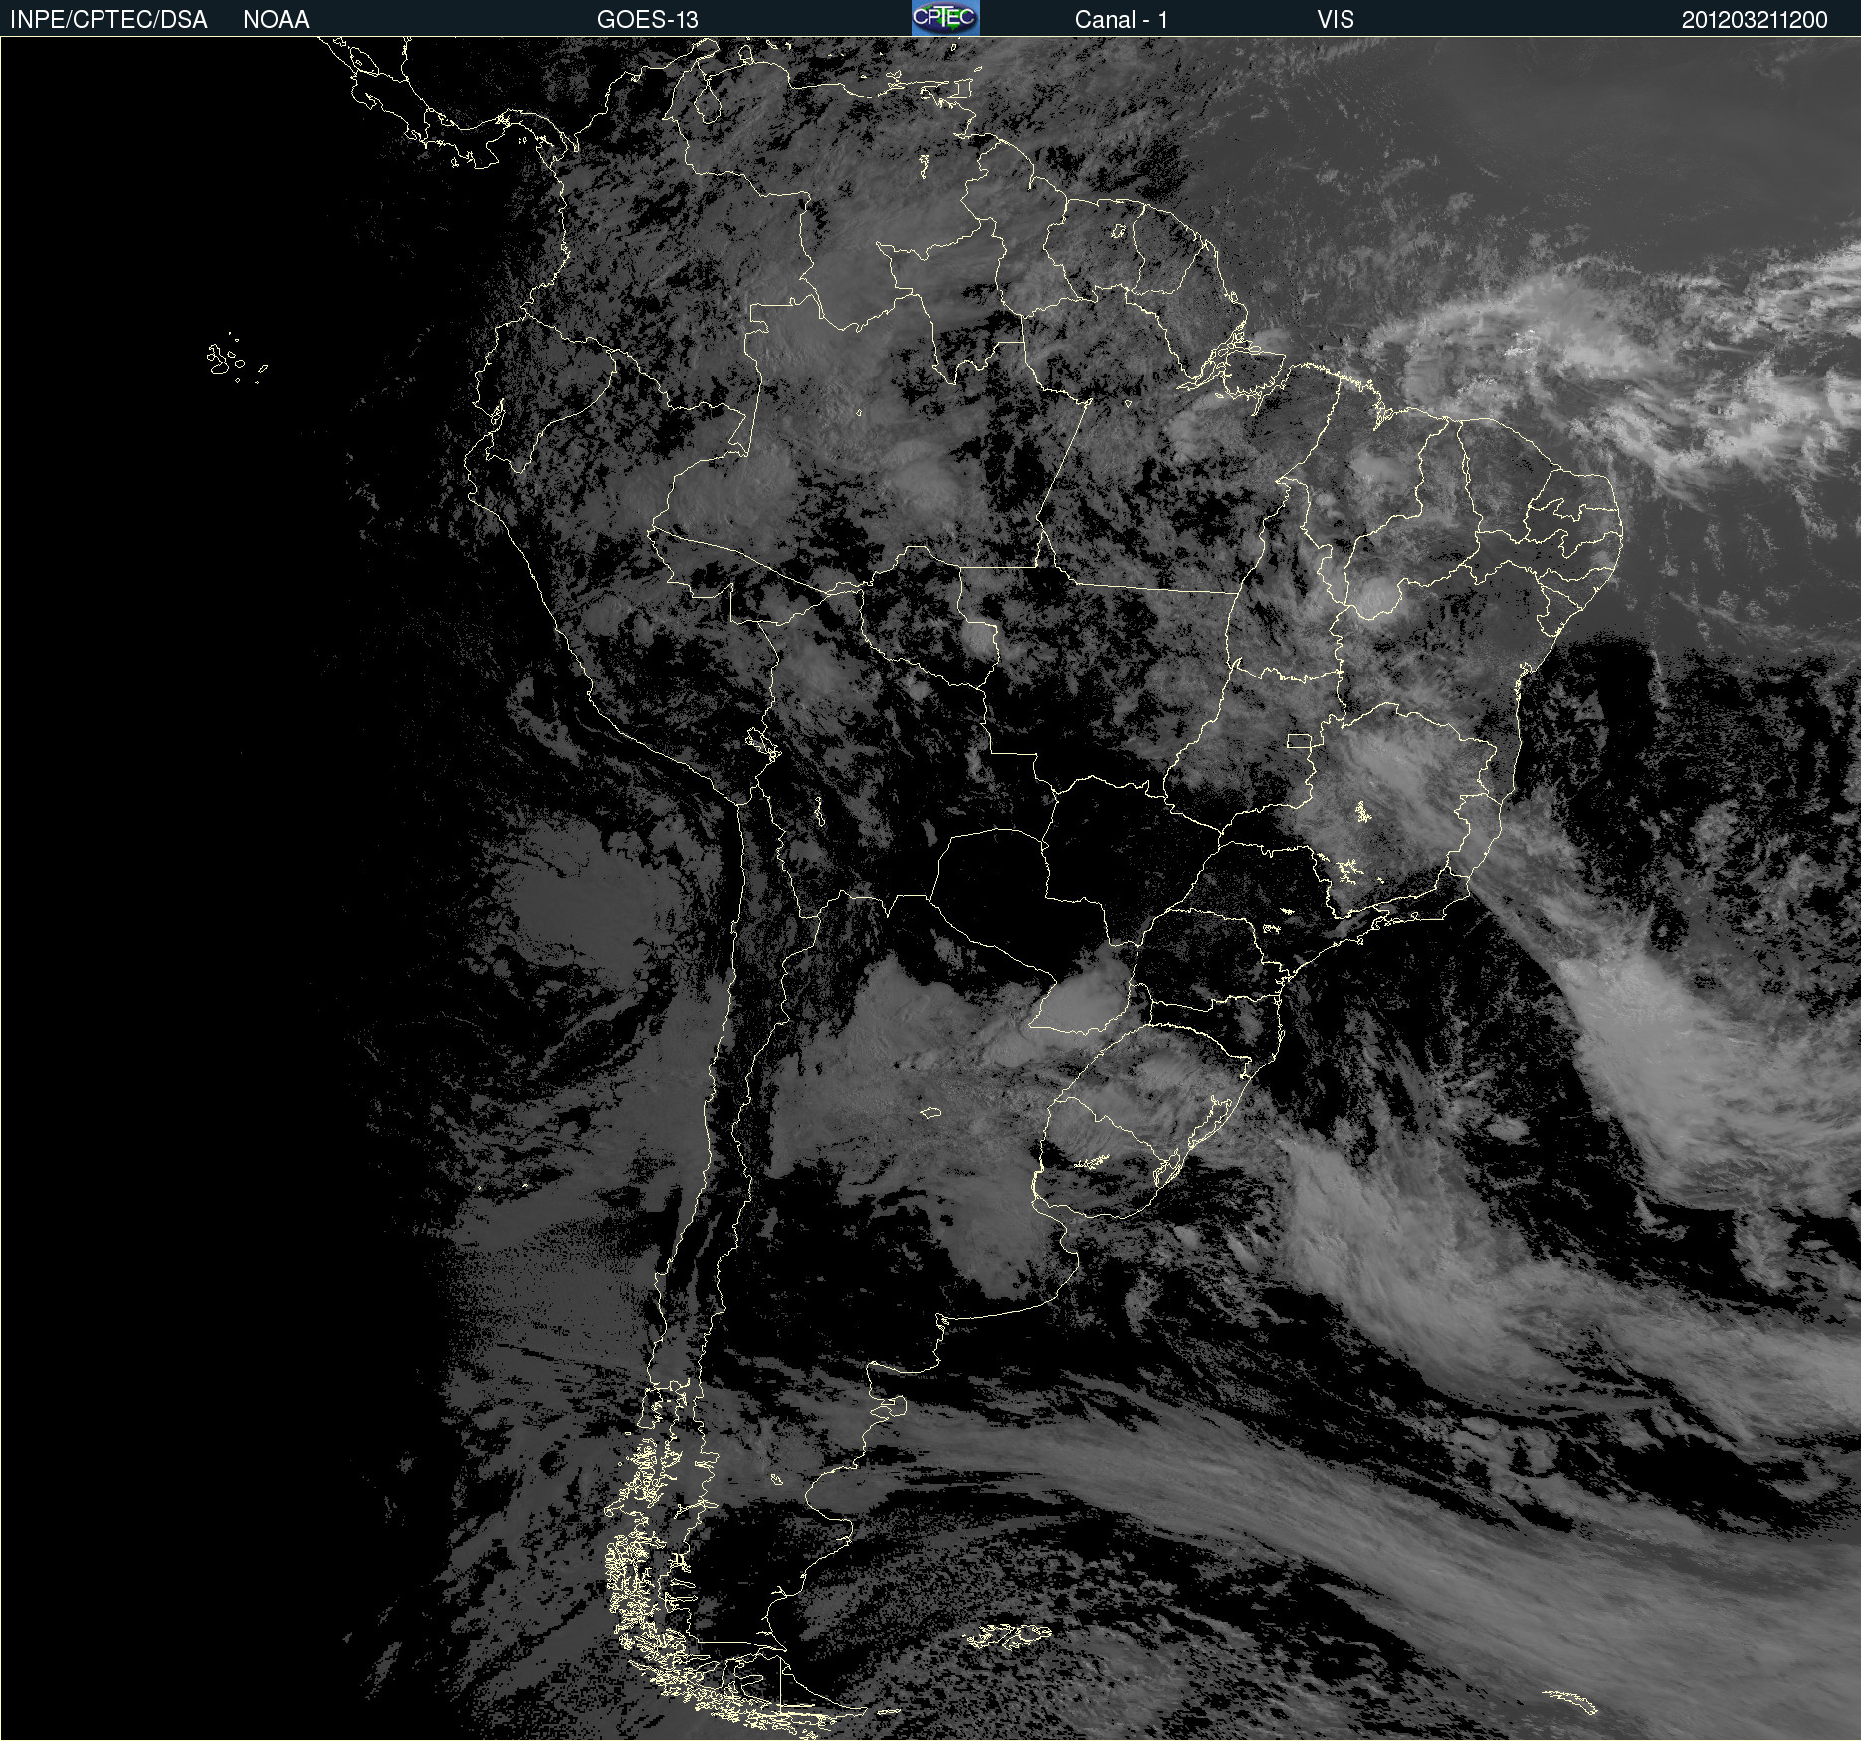
Task: Click the INPE/CPTEC/DSA header text
Action: click(x=108, y=20)
